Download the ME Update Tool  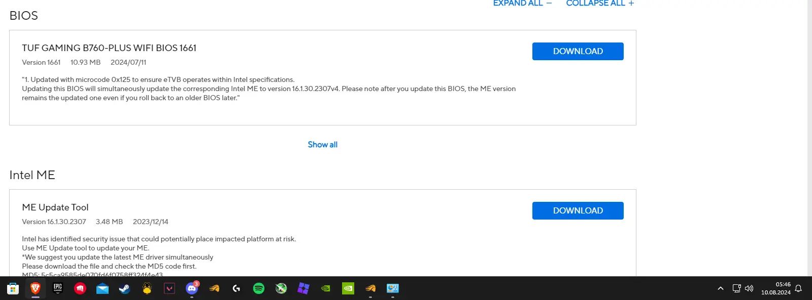click(x=578, y=210)
